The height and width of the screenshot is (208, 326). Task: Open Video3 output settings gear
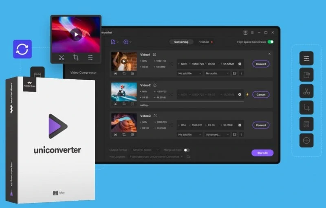point(240,125)
